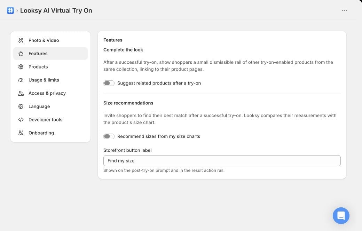This screenshot has width=362, height=231.
Task: Open the Developer tools section
Action: (50, 120)
